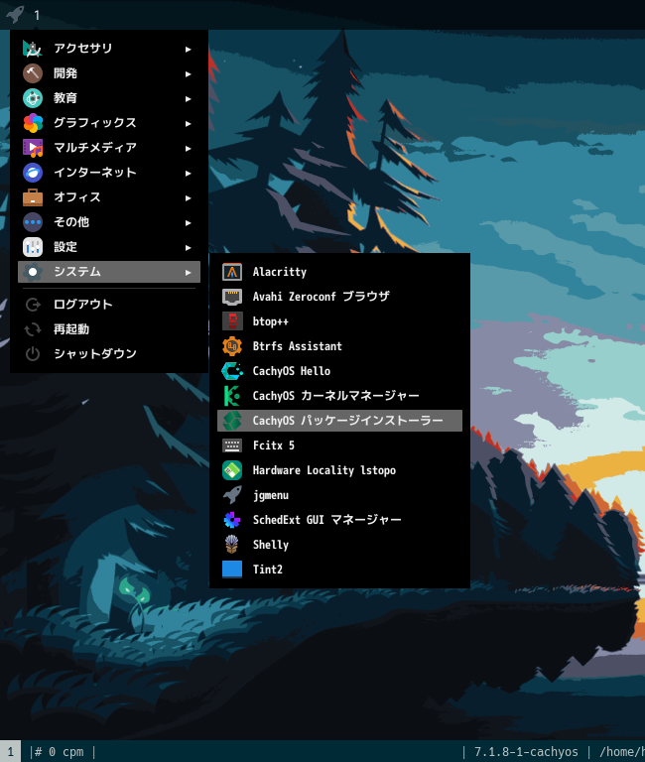Click the インターネット globe icon
This screenshot has height=762, width=645.
click(33, 173)
